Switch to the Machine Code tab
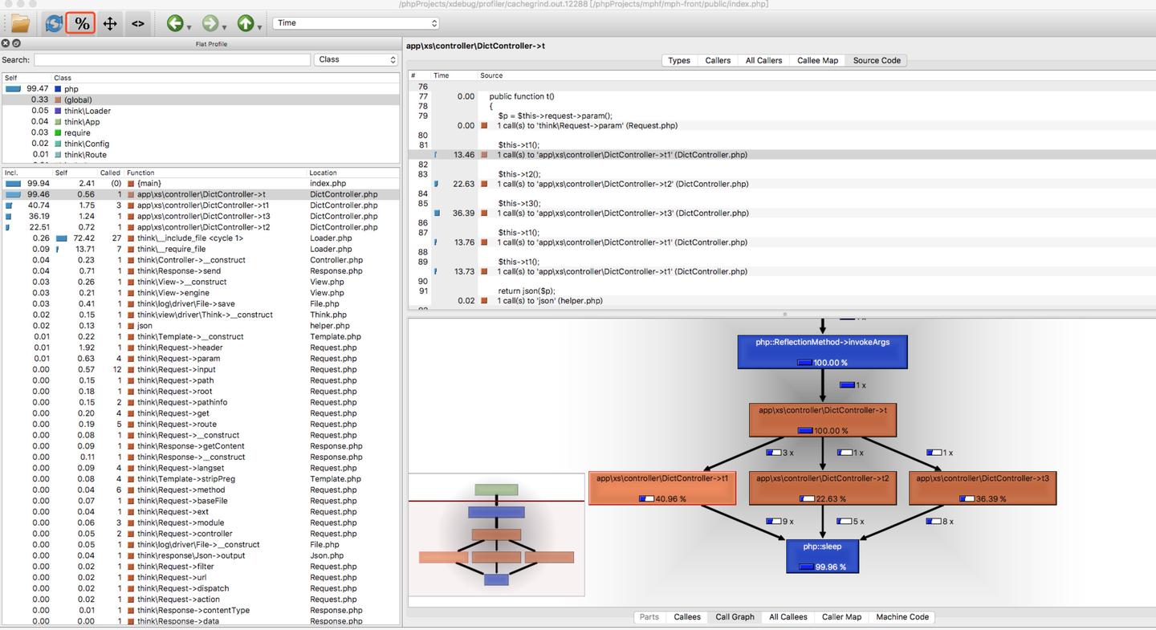Screen dimensions: 1156x630 (x=902, y=617)
